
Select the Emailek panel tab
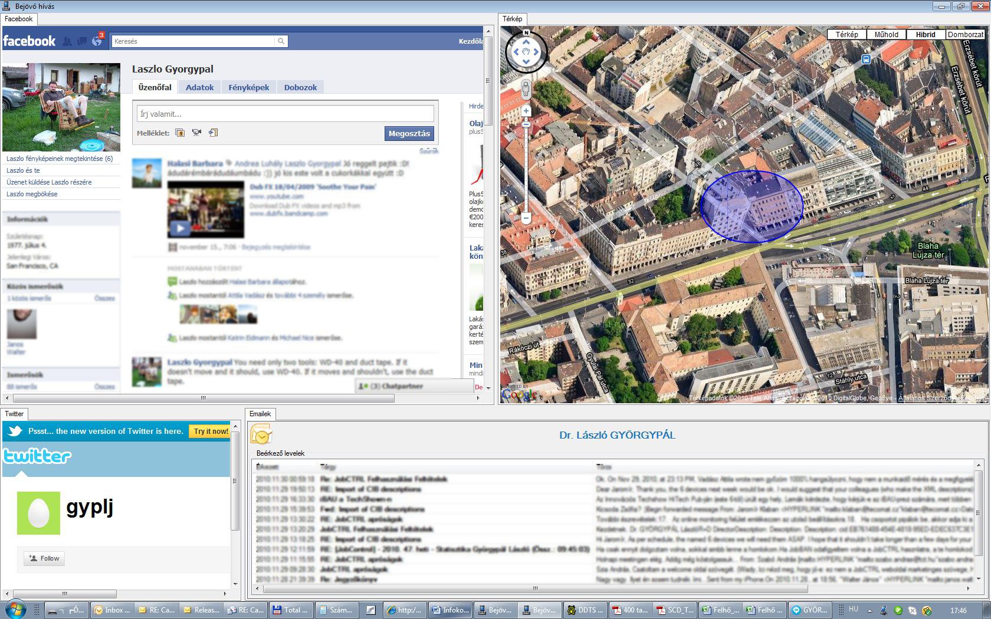(x=260, y=414)
